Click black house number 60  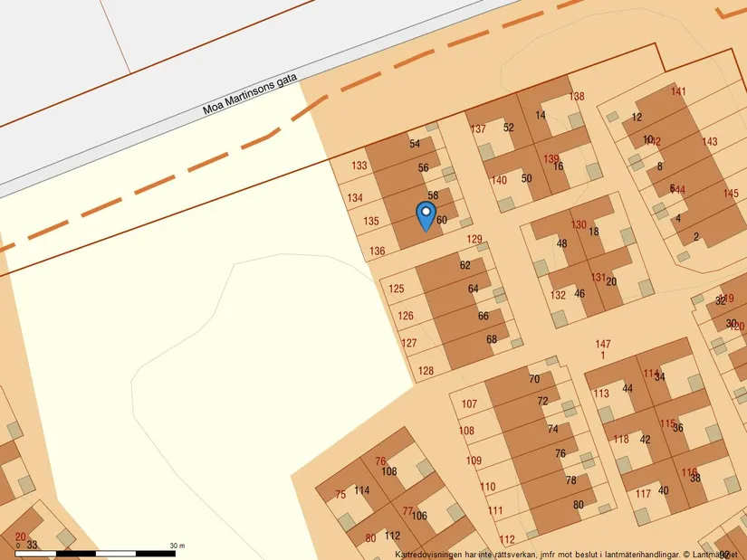pyautogui.click(x=442, y=220)
